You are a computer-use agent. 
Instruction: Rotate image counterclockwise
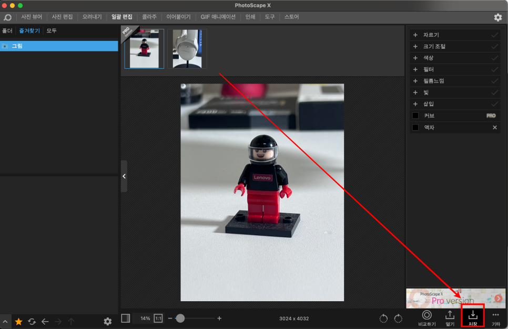pyautogui.click(x=383, y=319)
